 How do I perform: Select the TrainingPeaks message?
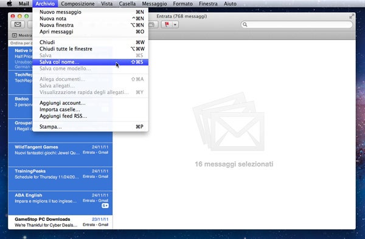click(x=60, y=179)
